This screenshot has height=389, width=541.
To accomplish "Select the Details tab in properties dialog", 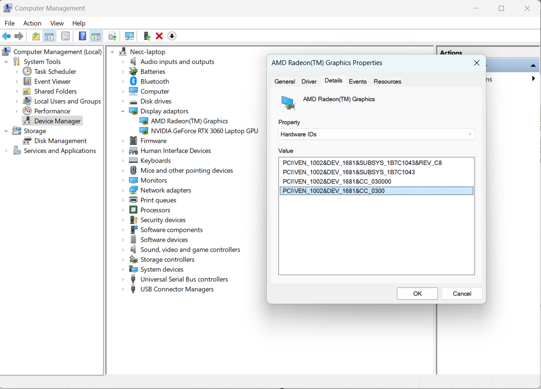I will 333,80.
